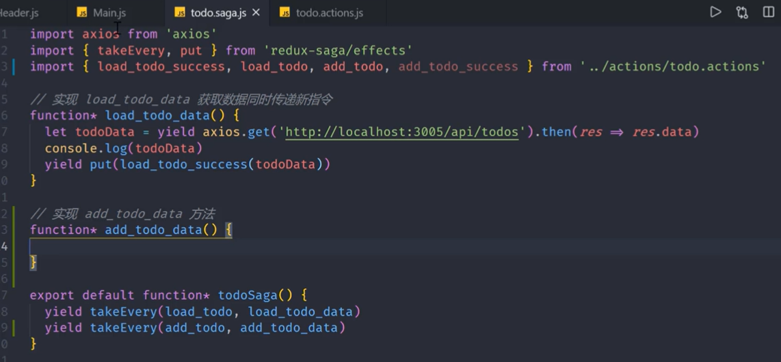This screenshot has width=781, height=362.
Task: Click the Run Code play icon
Action: point(715,12)
